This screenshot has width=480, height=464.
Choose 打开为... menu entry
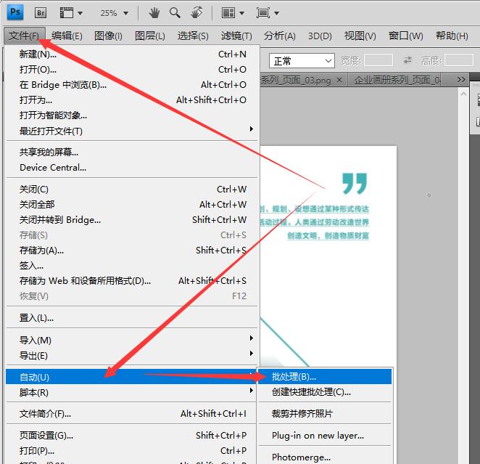click(x=132, y=100)
